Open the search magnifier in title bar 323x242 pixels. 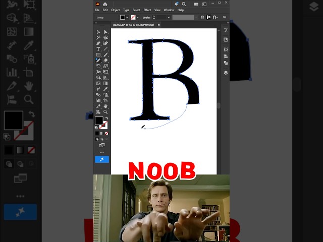184,4
